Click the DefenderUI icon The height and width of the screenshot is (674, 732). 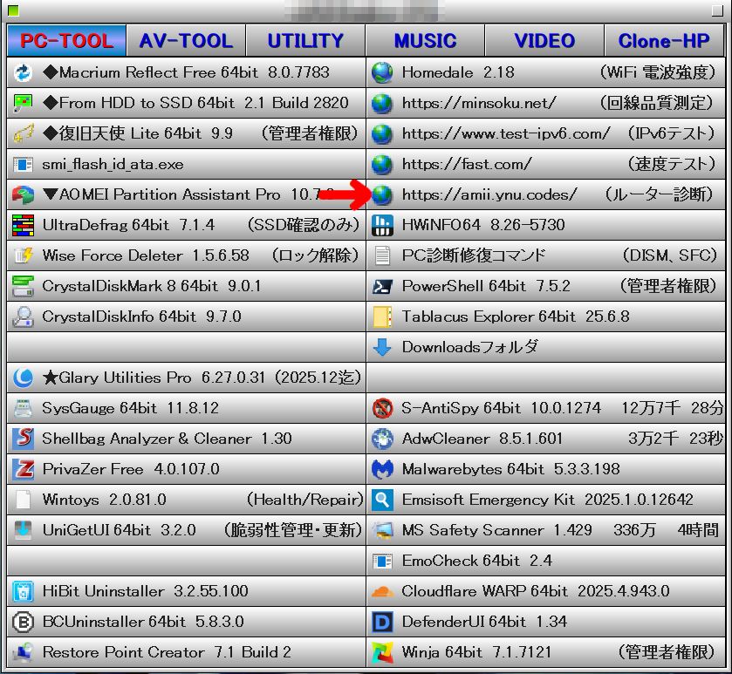point(382,622)
